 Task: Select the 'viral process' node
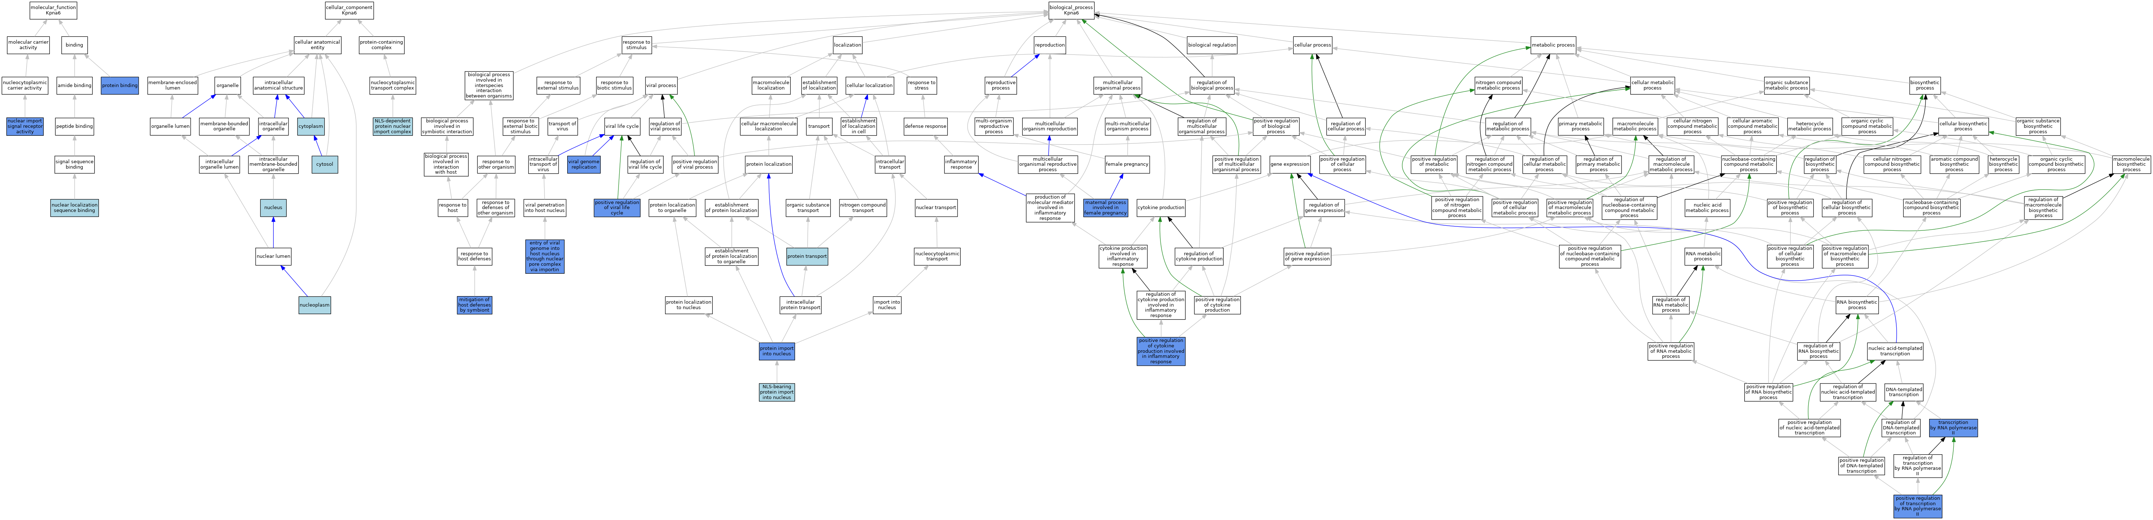[661, 85]
